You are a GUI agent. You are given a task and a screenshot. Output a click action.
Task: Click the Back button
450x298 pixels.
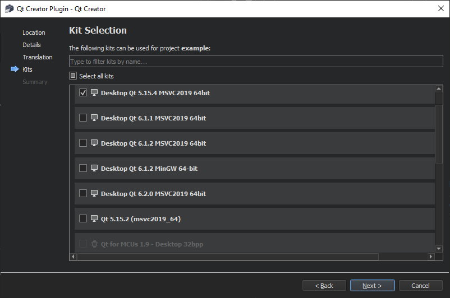(324, 286)
